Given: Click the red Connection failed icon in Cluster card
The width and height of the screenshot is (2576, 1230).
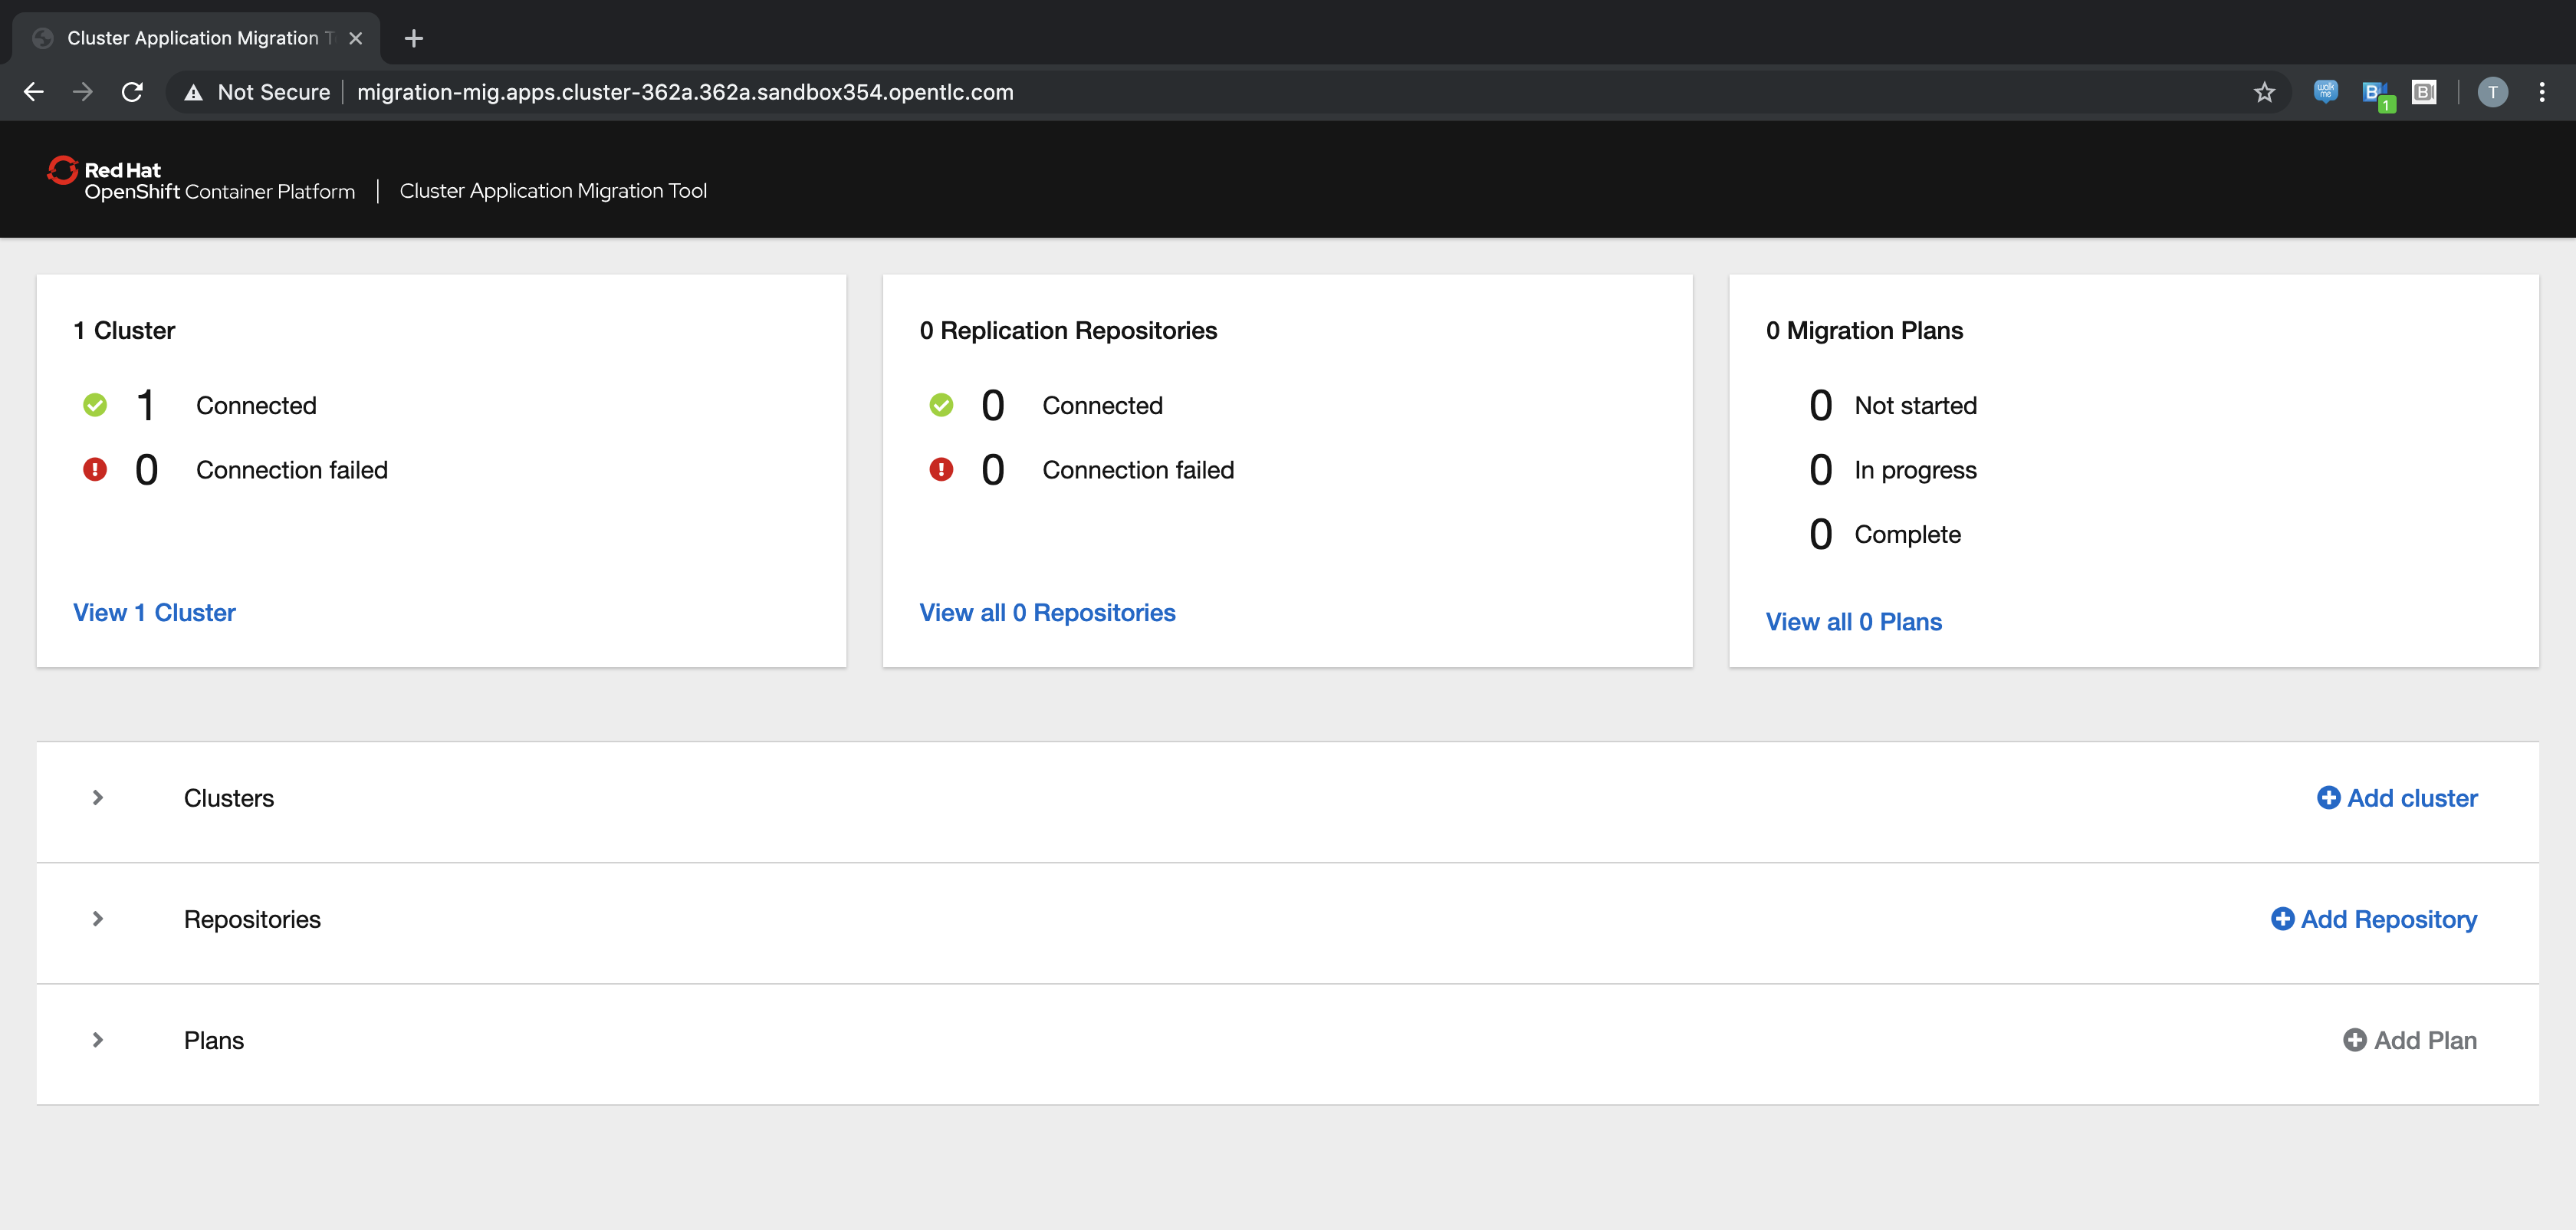Looking at the screenshot, I should pyautogui.click(x=95, y=469).
